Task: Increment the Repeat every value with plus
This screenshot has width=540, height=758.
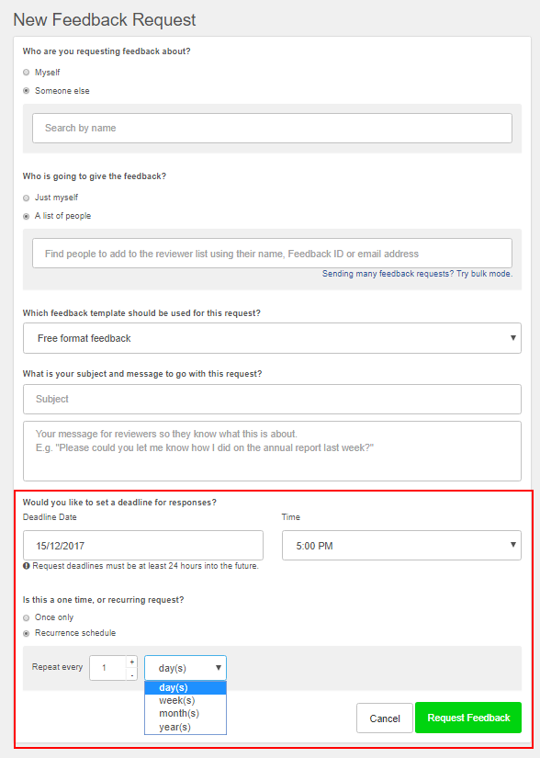Action: click(132, 662)
